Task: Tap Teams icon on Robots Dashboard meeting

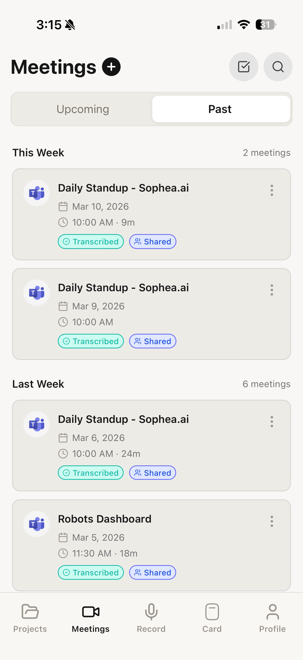Action: (x=37, y=524)
